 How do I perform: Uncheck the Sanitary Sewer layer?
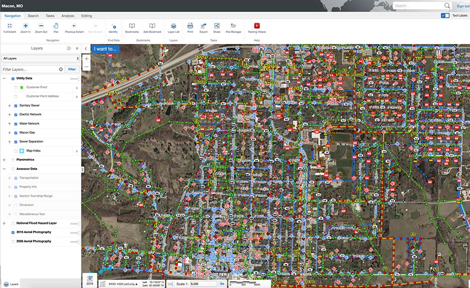coord(16,106)
